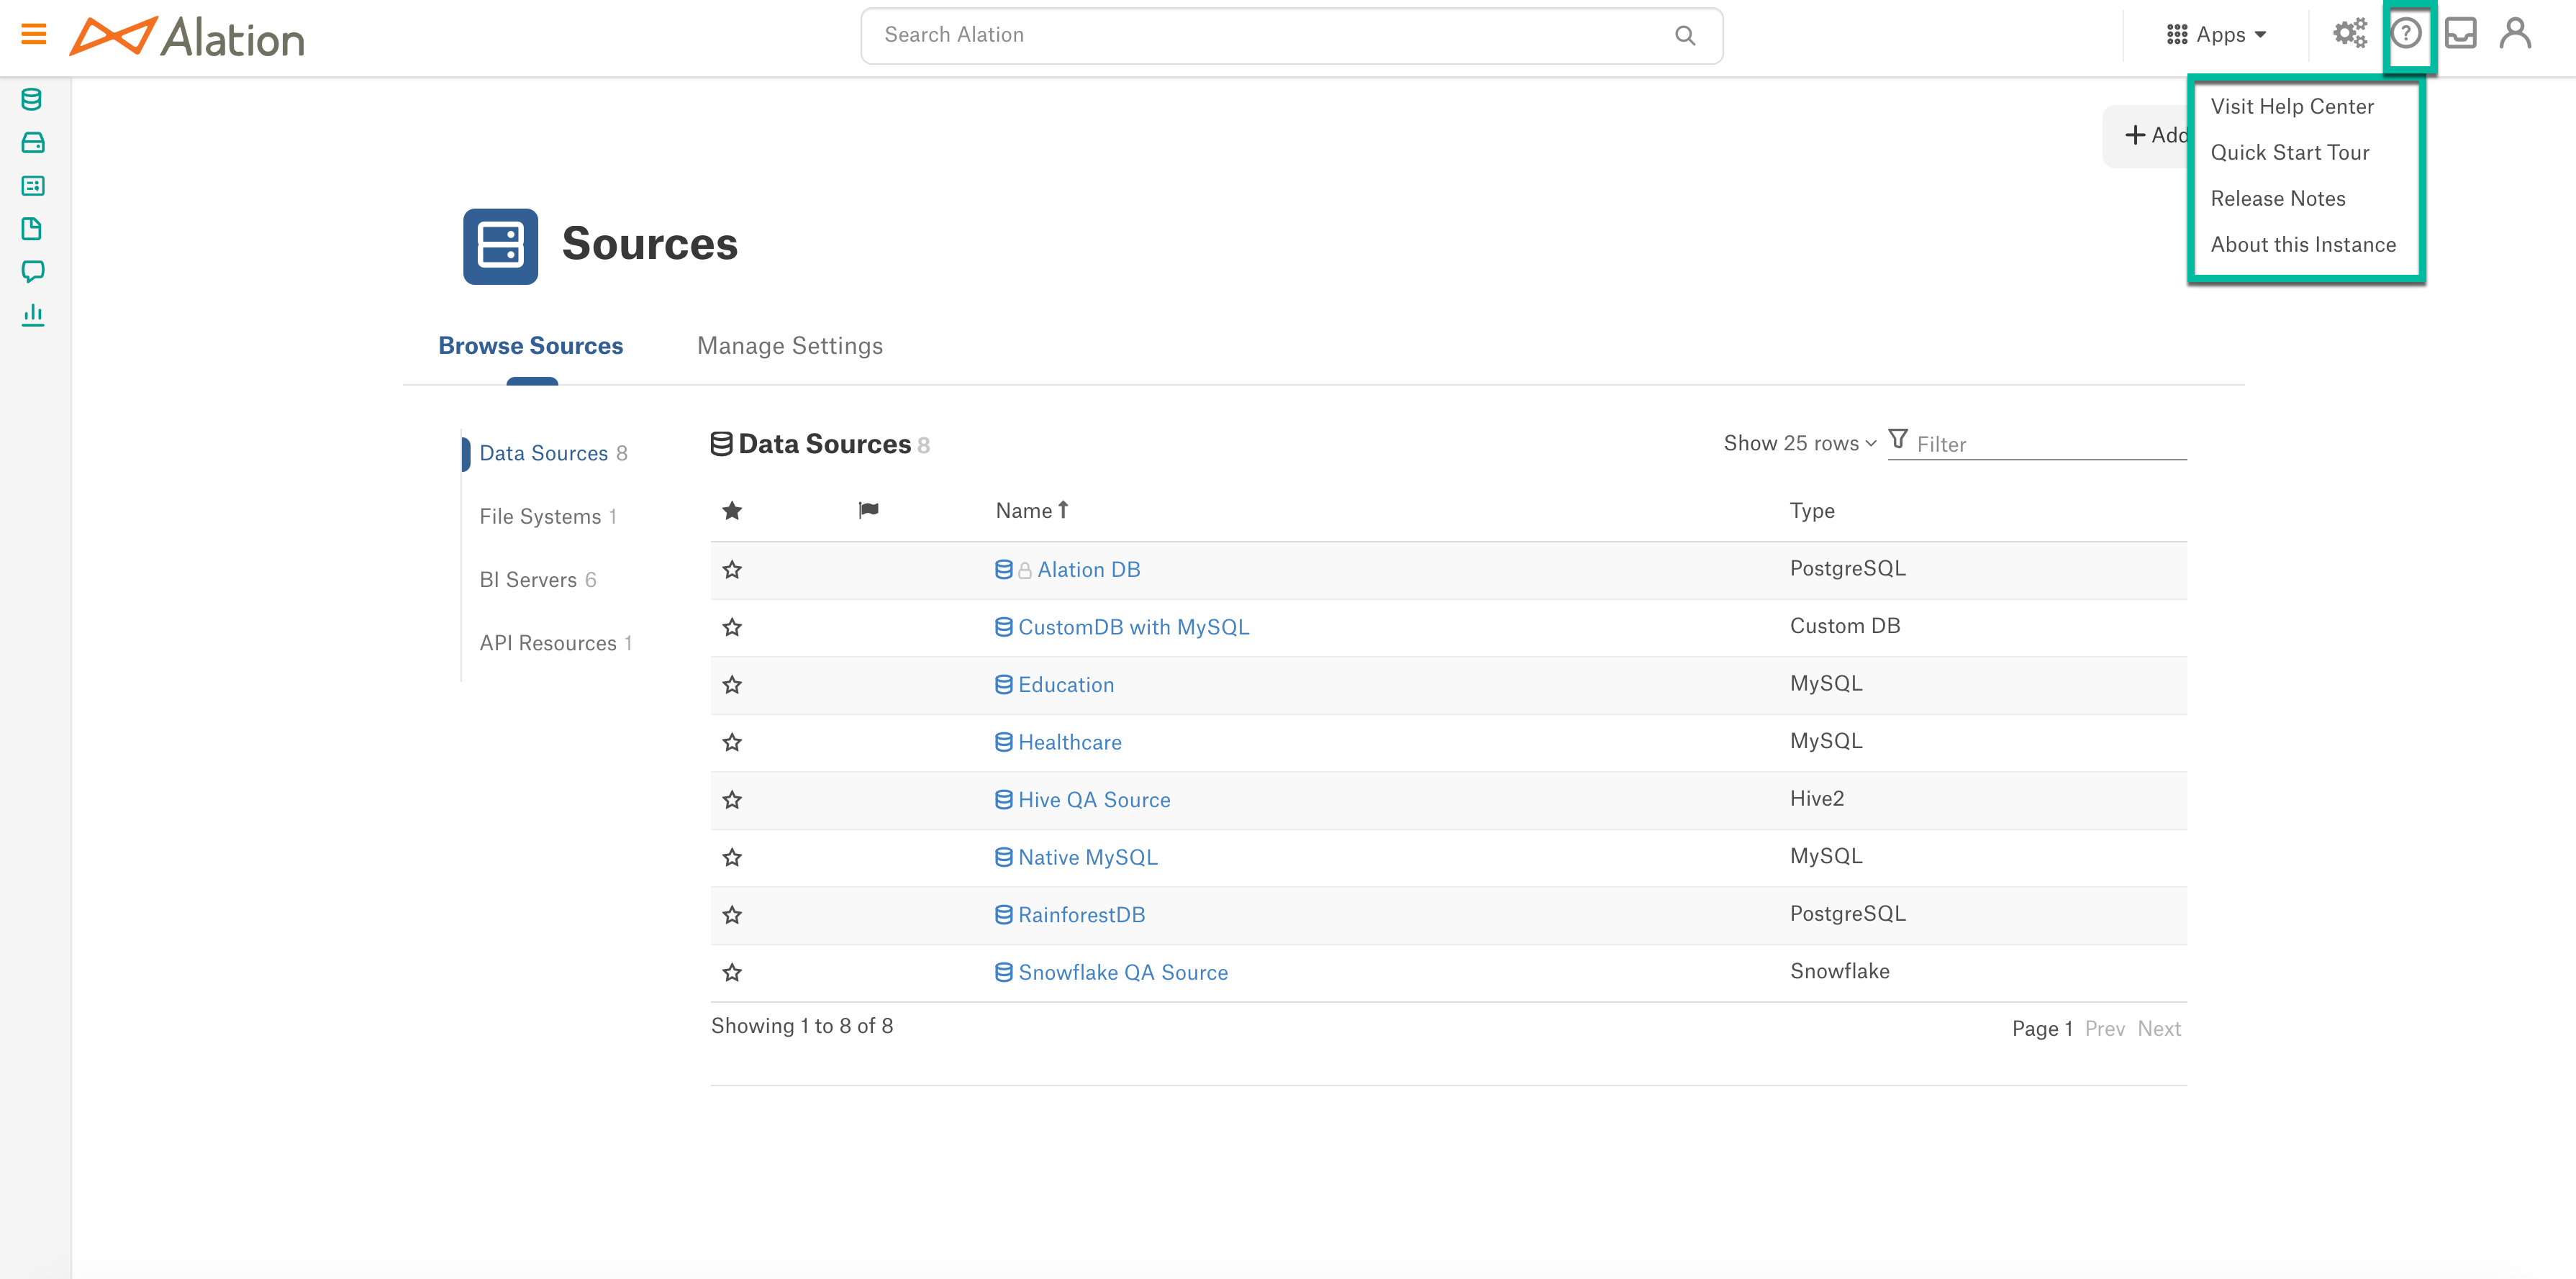Star the RainforestDB source
The image size is (2576, 1279).
click(x=732, y=915)
